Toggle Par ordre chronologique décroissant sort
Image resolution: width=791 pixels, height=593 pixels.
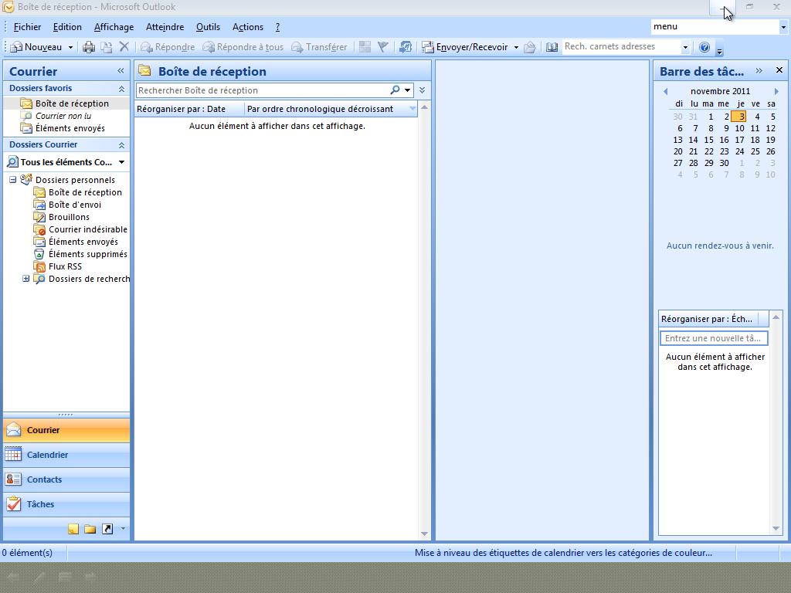[x=331, y=109]
